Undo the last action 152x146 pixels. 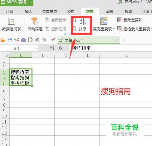(x=37, y=40)
